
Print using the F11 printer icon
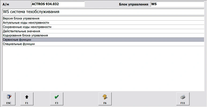pyautogui.click(x=183, y=97)
